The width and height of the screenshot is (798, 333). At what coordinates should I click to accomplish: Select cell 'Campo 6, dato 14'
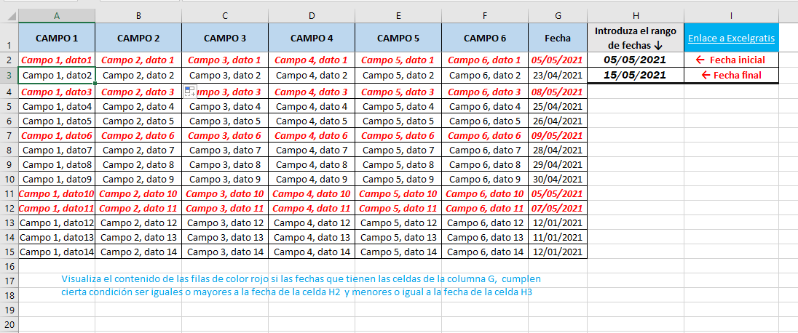coord(485,251)
